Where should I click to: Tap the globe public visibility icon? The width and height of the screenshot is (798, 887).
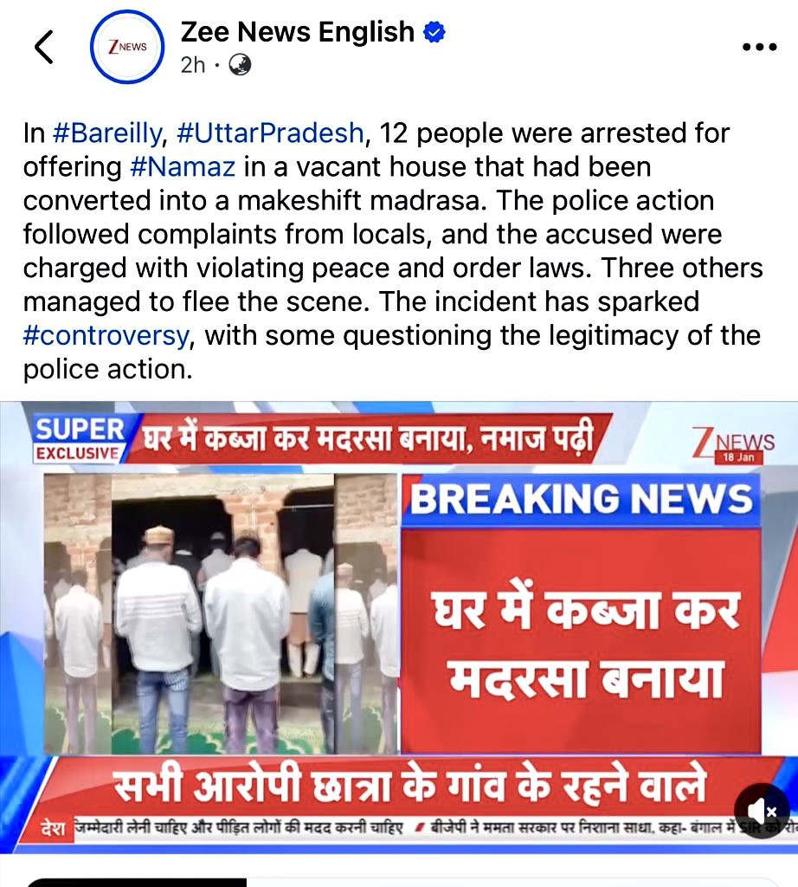click(240, 65)
